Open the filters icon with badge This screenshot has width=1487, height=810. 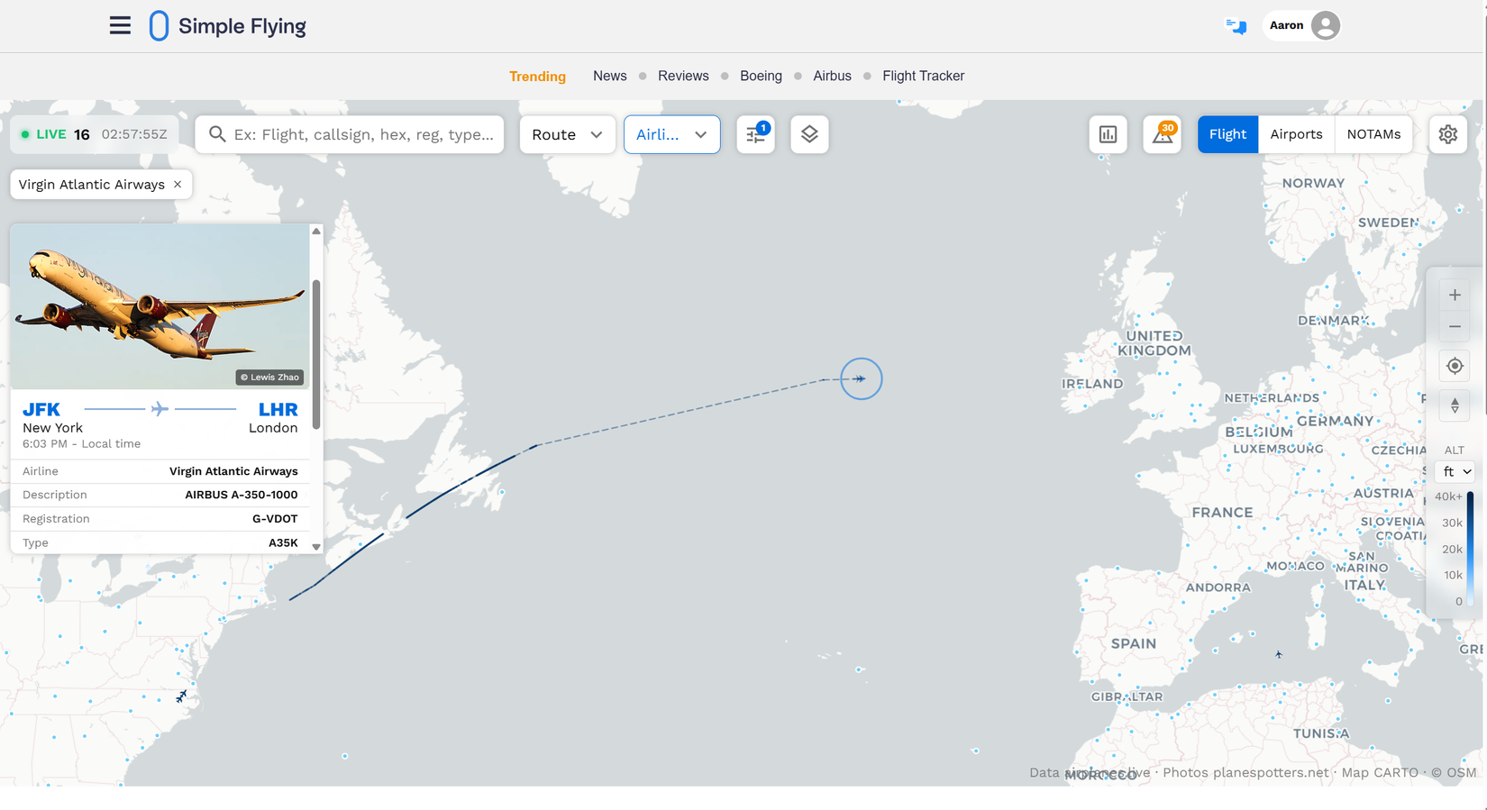click(755, 134)
